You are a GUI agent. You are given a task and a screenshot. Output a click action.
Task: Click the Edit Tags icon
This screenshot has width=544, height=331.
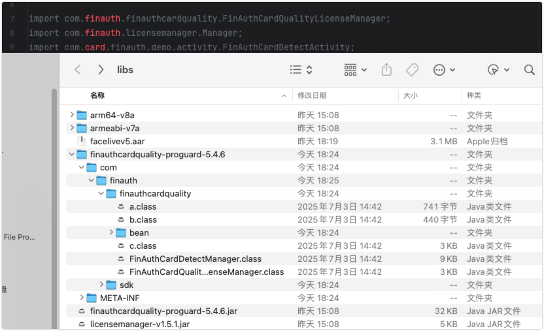tap(412, 70)
